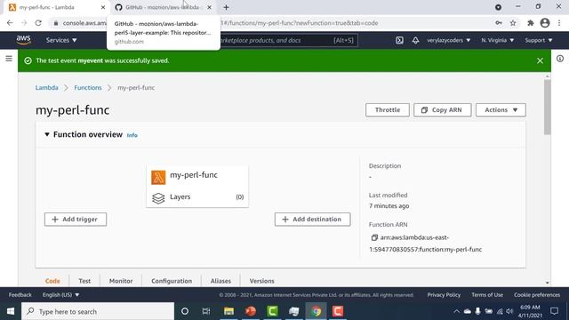The image size is (569, 320).
Task: Dismiss the green success banner
Action: coord(540,60)
